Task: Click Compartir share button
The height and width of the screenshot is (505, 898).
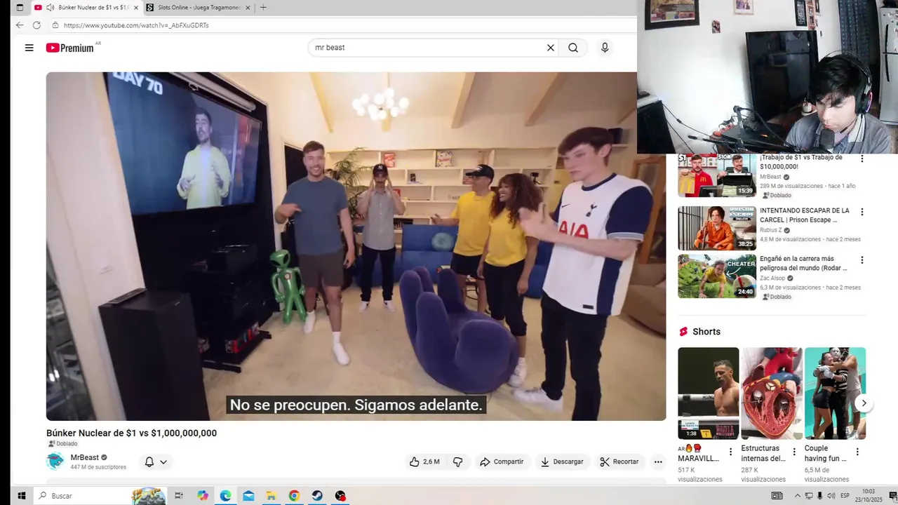Action: tap(502, 462)
